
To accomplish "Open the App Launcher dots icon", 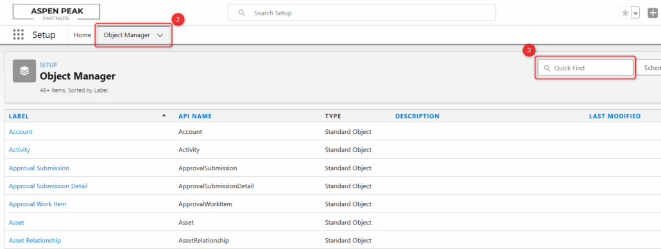I will coord(18,35).
